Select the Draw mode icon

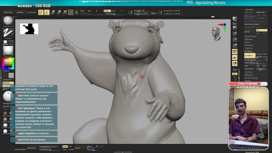click(x=47, y=12)
